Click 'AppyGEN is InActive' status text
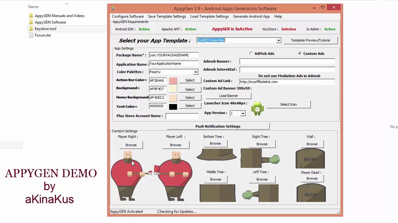Viewport: 398px width, 223px height. [x=232, y=29]
